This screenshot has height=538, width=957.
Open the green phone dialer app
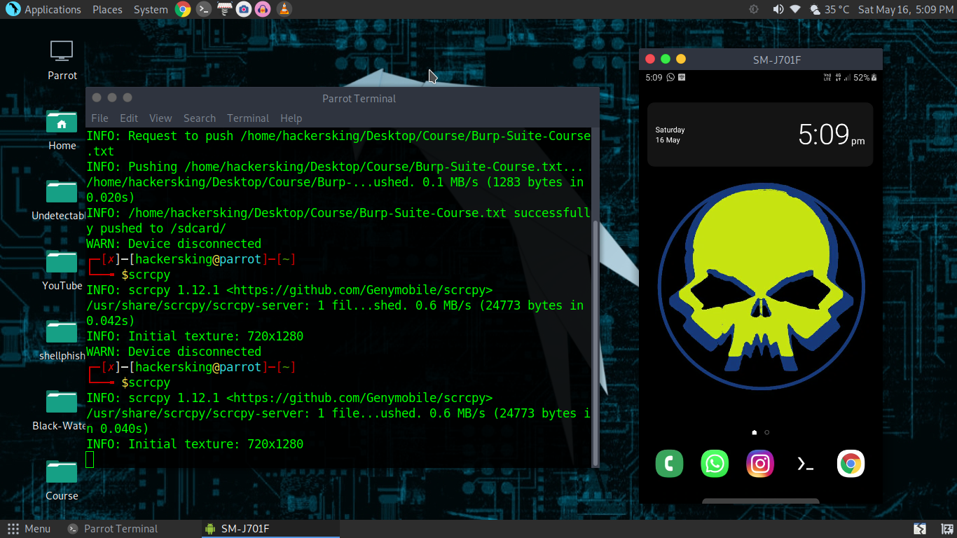tap(668, 463)
